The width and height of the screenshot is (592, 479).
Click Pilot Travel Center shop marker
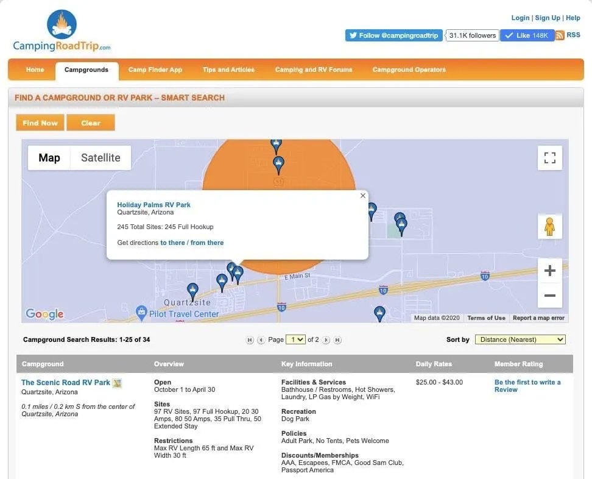click(x=141, y=313)
